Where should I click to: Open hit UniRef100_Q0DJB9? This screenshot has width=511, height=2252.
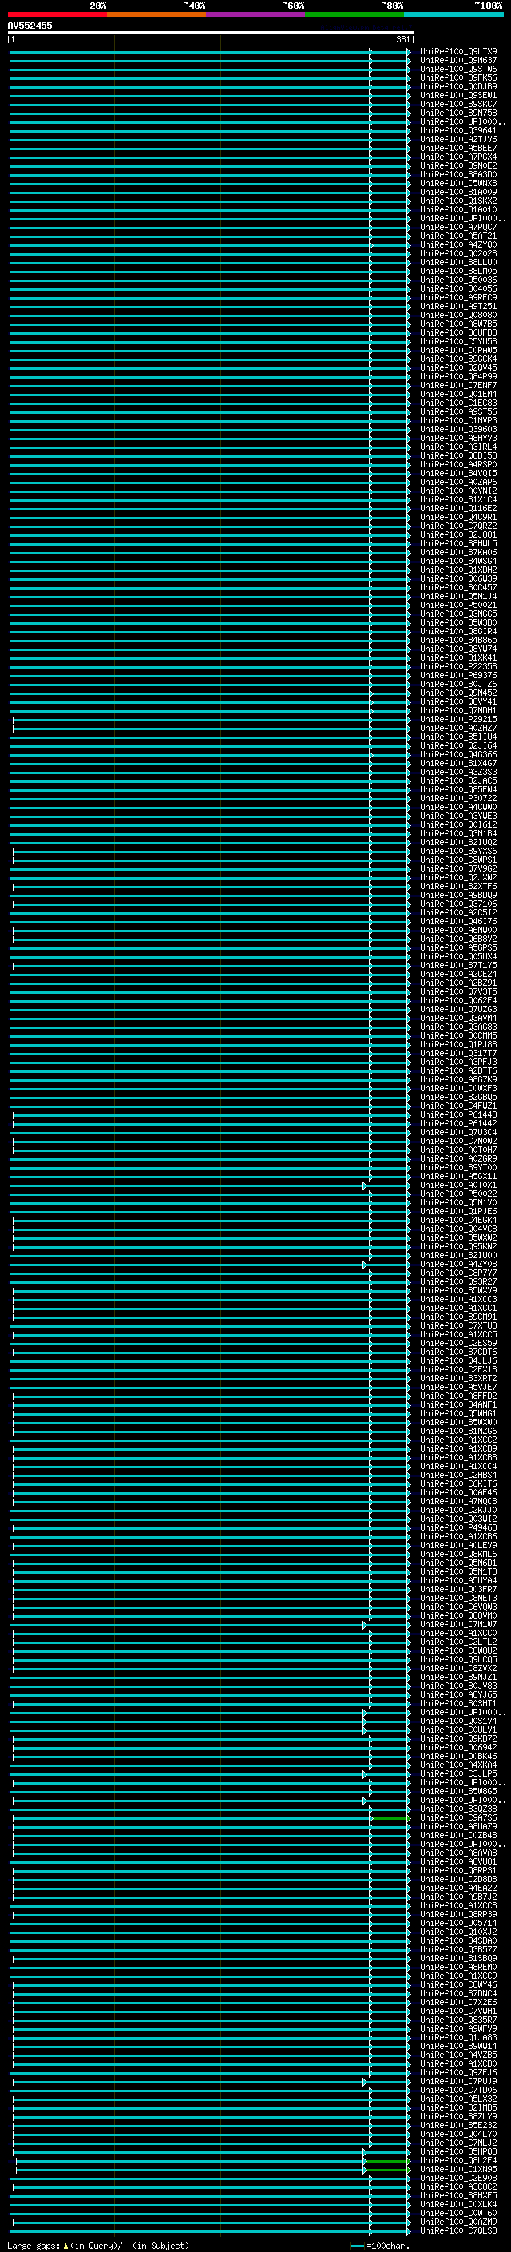tap(458, 86)
